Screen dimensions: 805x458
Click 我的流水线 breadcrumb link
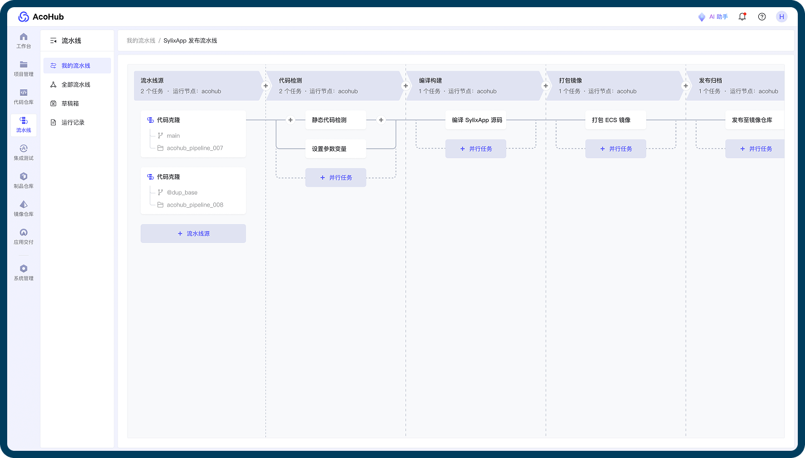click(141, 41)
